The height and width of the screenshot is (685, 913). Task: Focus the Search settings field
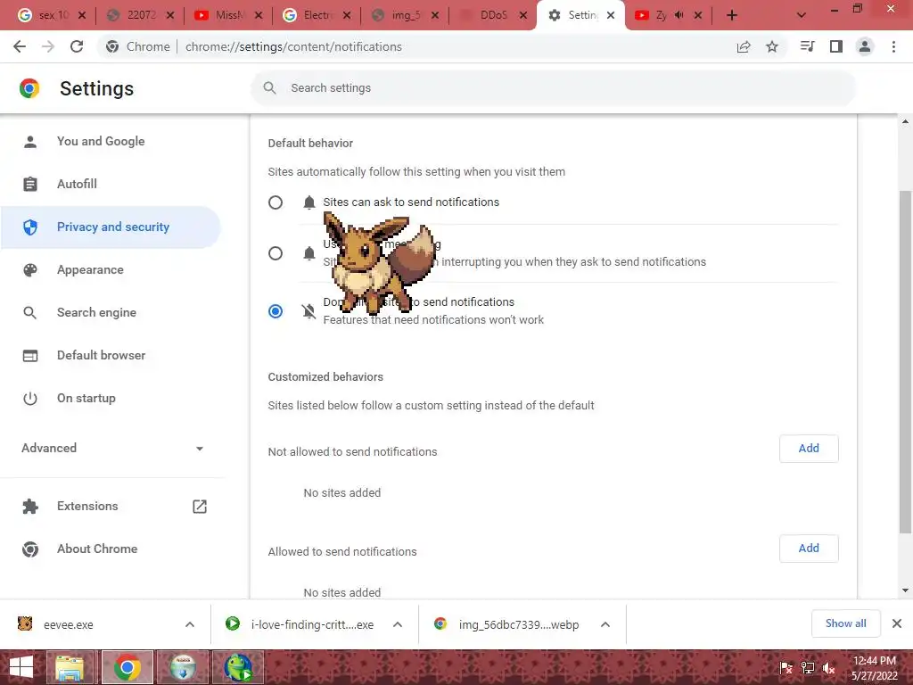[553, 88]
